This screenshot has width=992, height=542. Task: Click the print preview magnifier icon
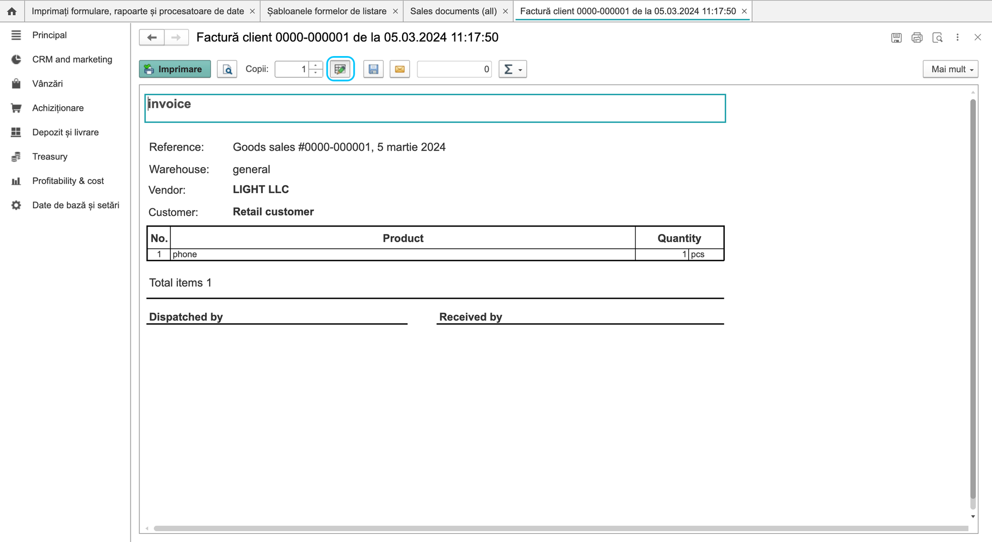[x=227, y=69]
